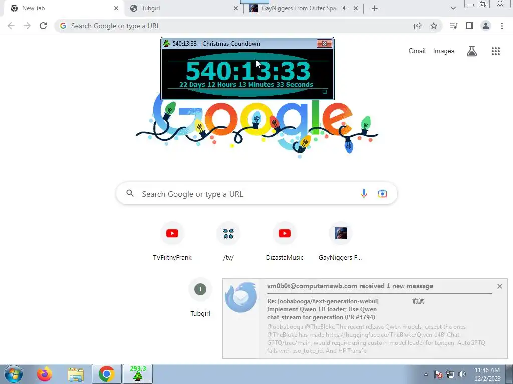The image size is (513, 384).
Task: Open the network tray icon
Action: pyautogui.click(x=450, y=374)
